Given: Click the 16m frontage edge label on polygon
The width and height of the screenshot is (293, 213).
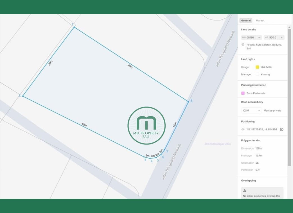Looking at the screenshot, I should tap(175, 124).
